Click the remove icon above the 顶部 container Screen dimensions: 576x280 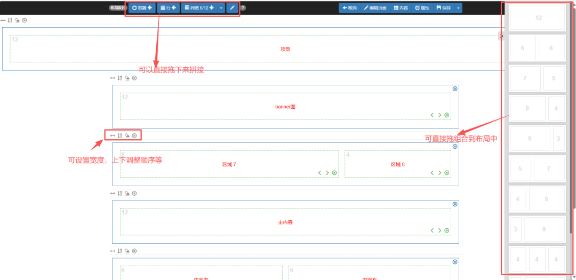24,20
